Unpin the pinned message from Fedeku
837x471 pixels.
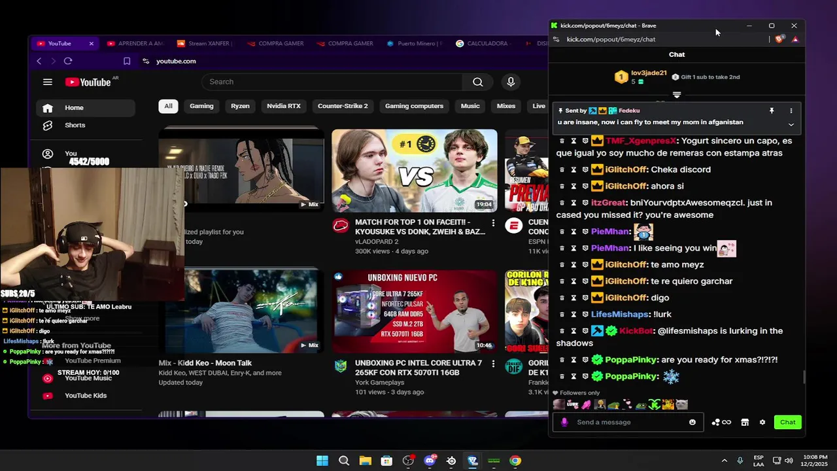pos(772,111)
